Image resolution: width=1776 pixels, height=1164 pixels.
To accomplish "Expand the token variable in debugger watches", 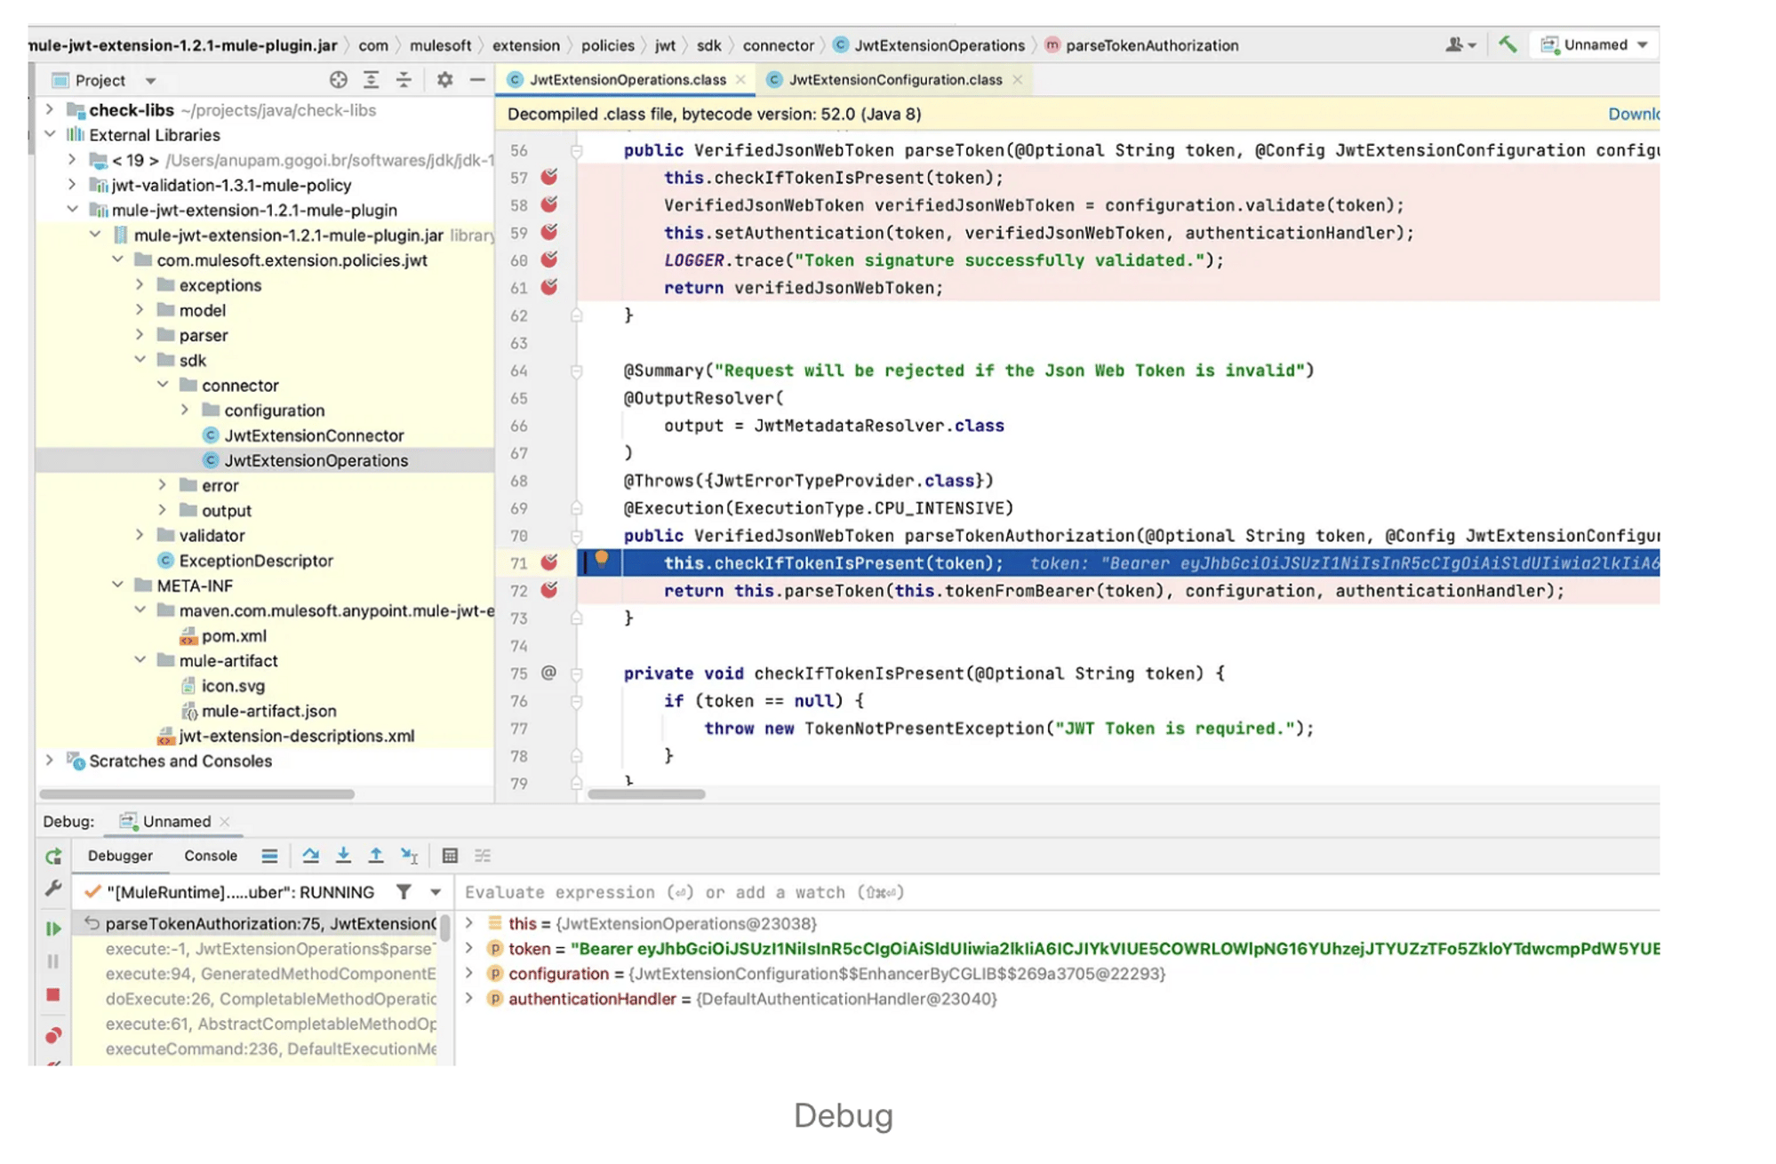I will 468,949.
